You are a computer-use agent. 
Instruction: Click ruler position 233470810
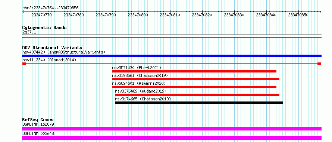coord(170,15)
